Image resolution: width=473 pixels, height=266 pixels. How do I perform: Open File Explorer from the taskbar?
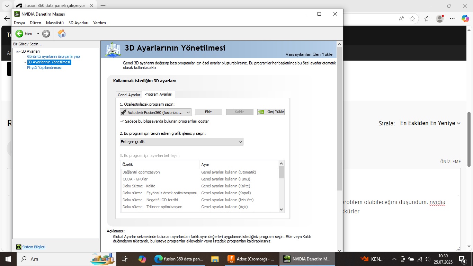(x=215, y=259)
